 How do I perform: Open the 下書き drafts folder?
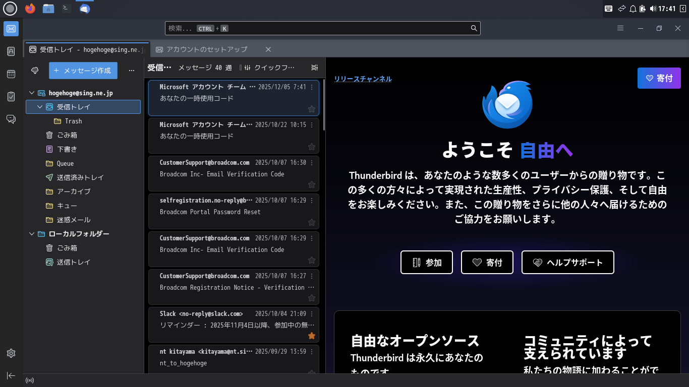tap(83, 149)
